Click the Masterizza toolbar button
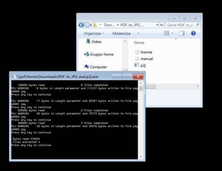Screen dimensions: 222x171 (x=121, y=33)
